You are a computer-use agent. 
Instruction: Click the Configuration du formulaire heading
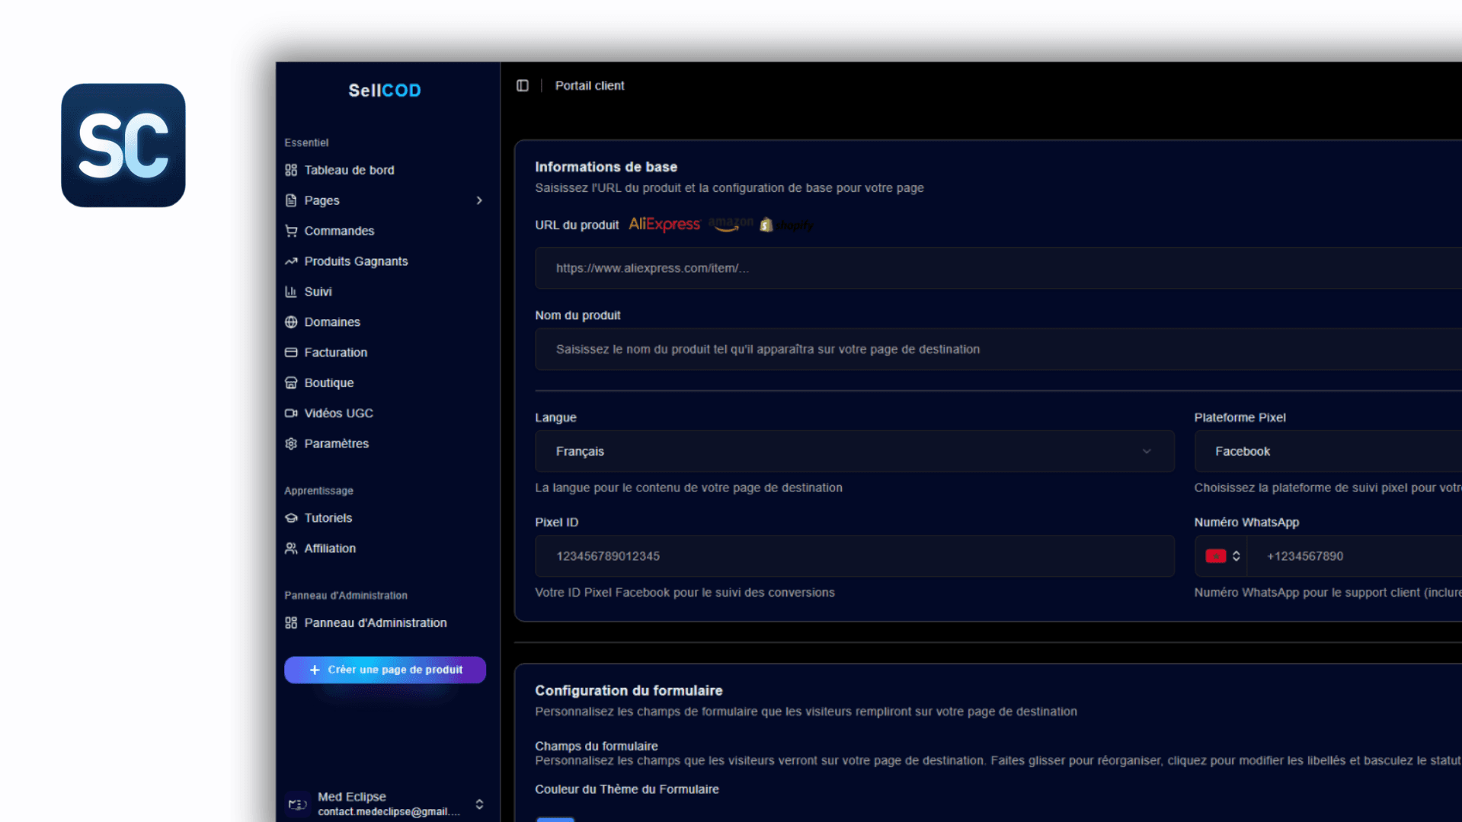(629, 690)
